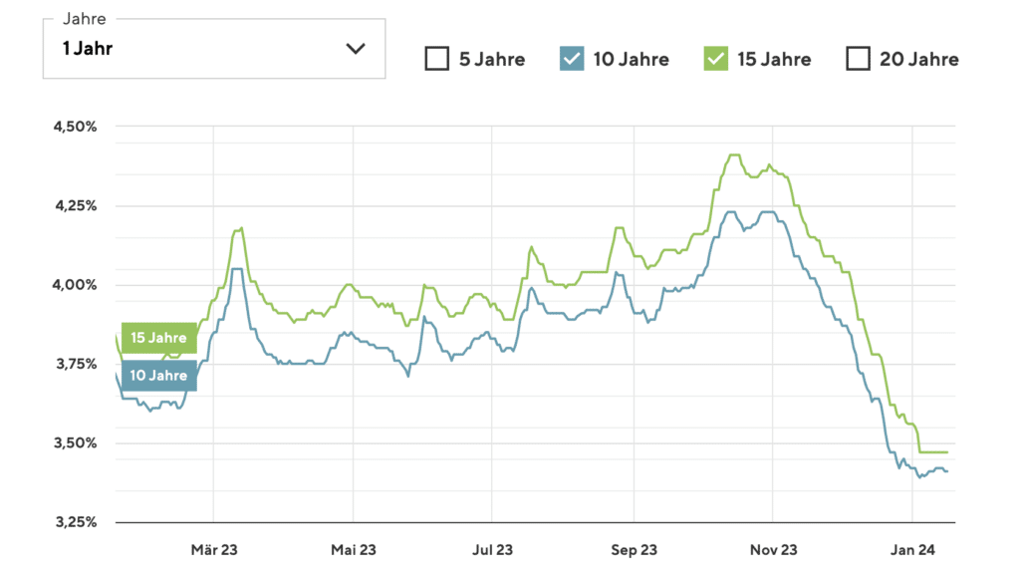Click the 4,50% y-axis label
The height and width of the screenshot is (578, 1020).
75,127
